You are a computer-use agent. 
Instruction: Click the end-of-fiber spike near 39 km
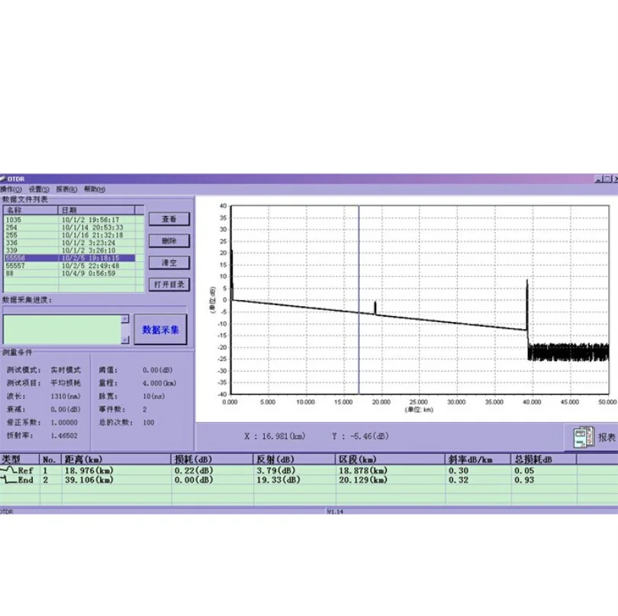tap(527, 304)
